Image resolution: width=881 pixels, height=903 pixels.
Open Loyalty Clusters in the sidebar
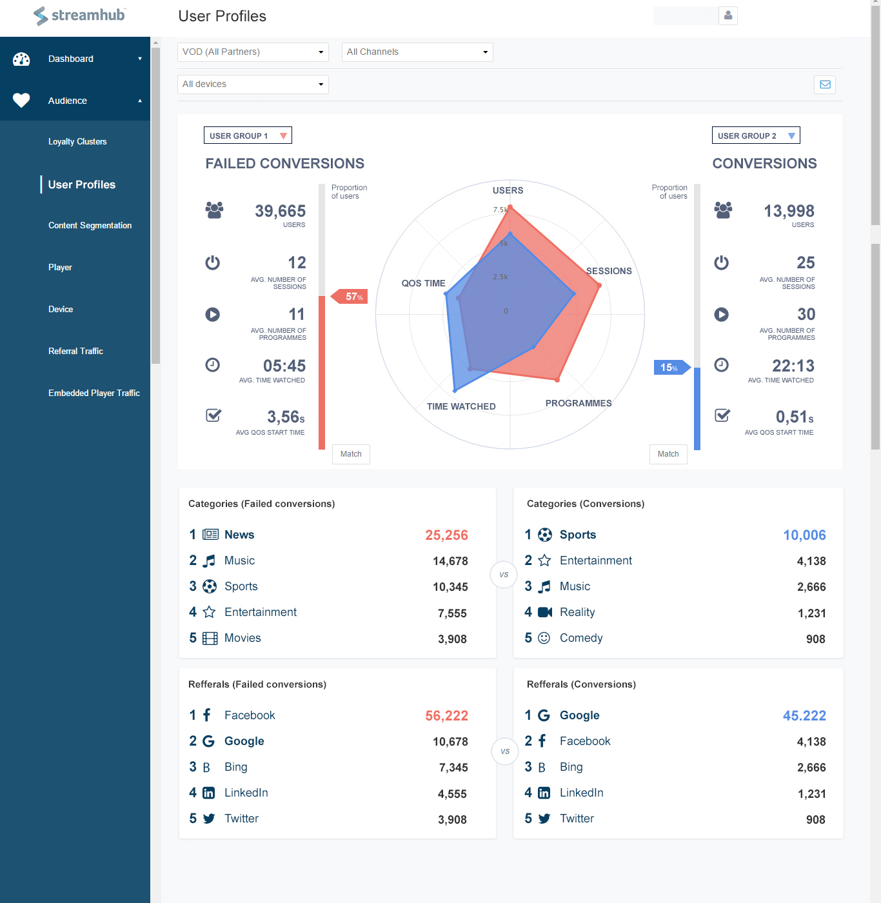click(77, 142)
